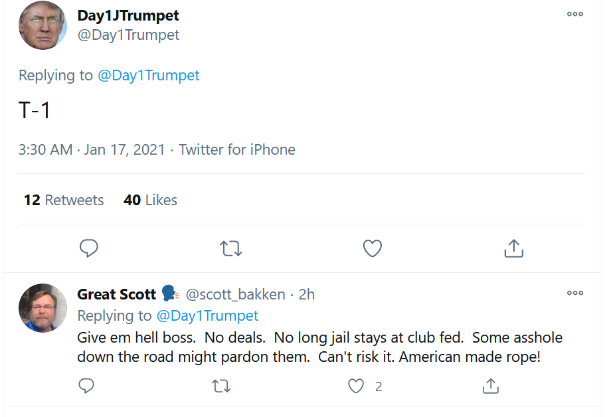Retweet Great Scott's reply
611x417 pixels.
(x=221, y=386)
